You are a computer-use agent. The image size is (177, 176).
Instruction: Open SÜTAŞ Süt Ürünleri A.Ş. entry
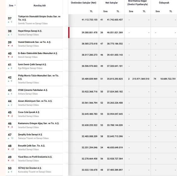[x=30, y=168]
